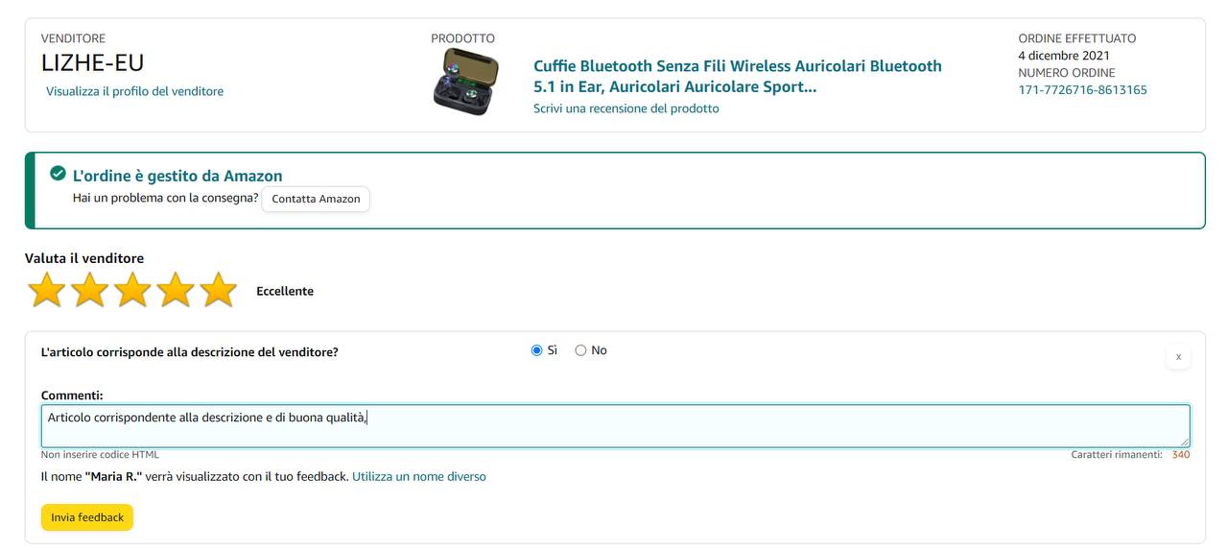Click the fifth star for Eccellente
This screenshot has width=1228, height=550.
point(219,290)
